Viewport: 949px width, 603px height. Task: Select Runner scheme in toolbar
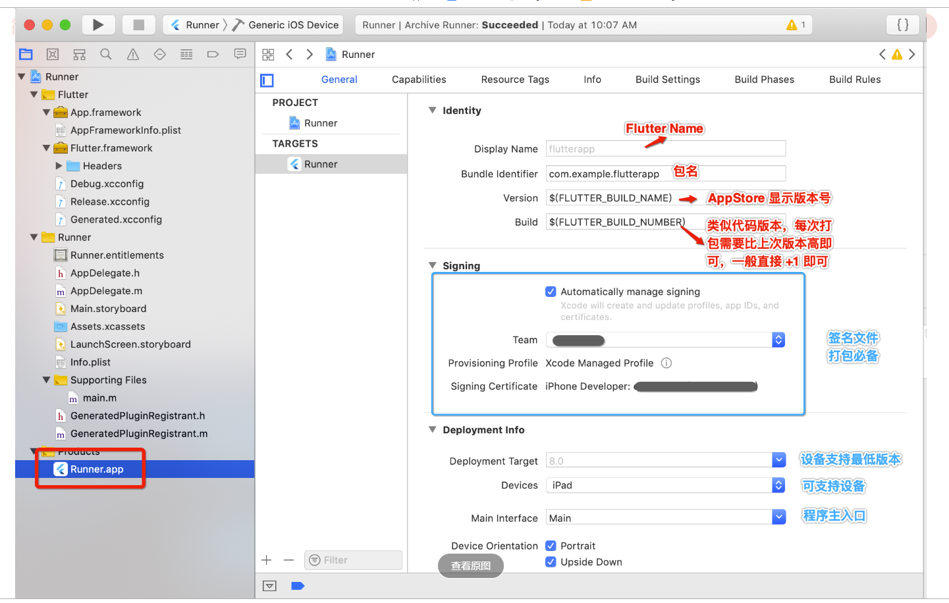194,25
